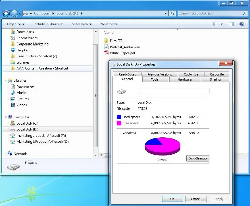250x206 pixels.
Task: Open the Organize dropdown menu
Action: (x=16, y=24)
